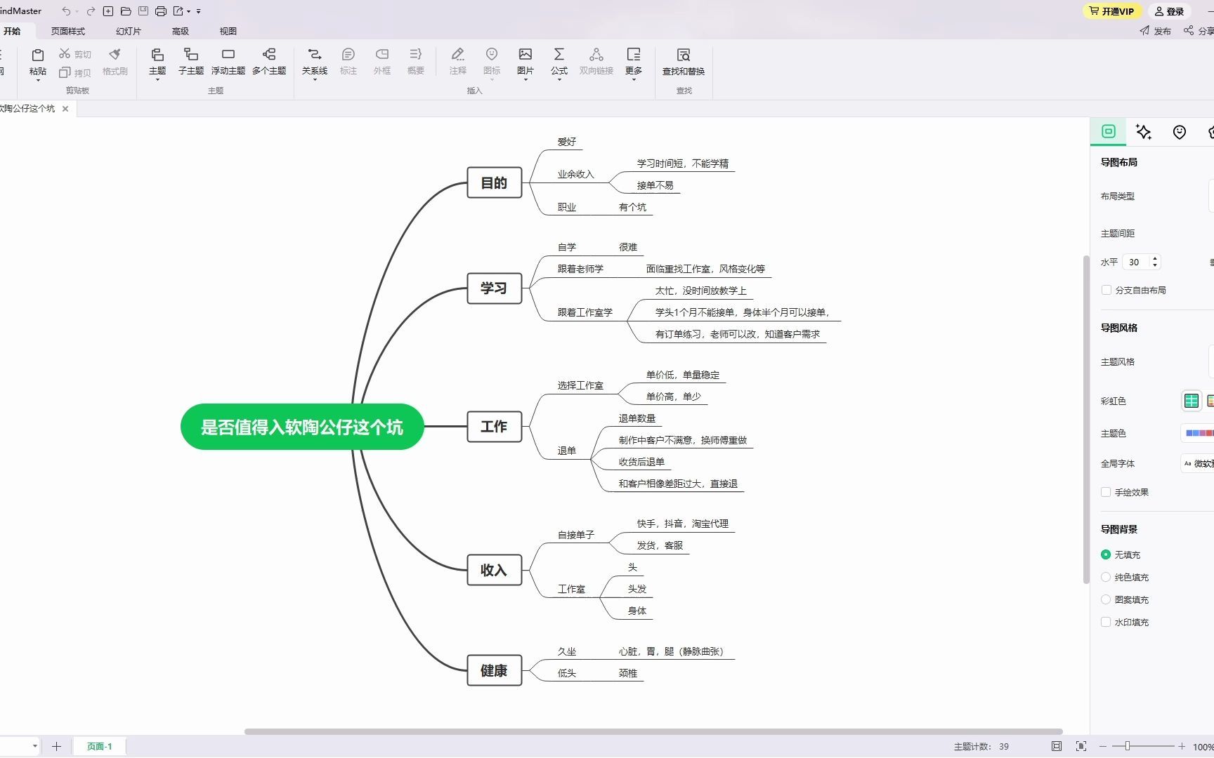Expand the Paste (粘贴) dropdown arrow
1214x758 pixels.
[x=38, y=81]
